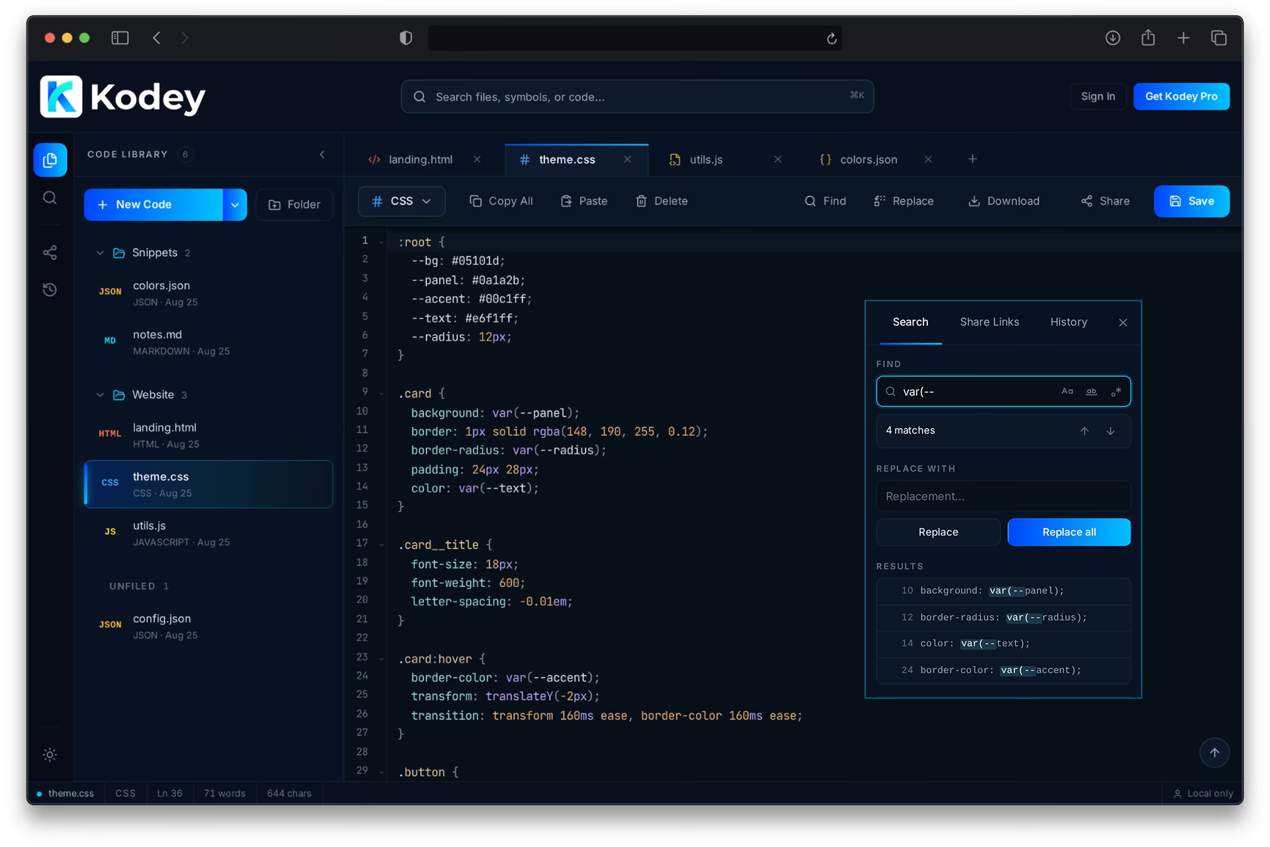Image resolution: width=1270 pixels, height=847 pixels.
Task: Fold the .card__title block on line 17
Action: pos(382,545)
